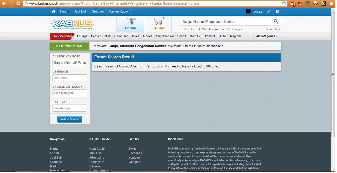337x173 pixels.
Task: Switch to the Forum section tab
Action: 130,24
